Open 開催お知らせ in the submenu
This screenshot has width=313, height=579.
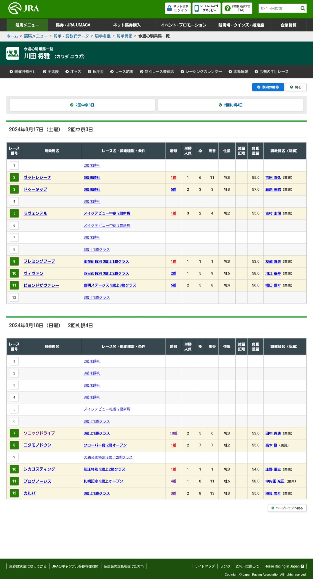(23, 72)
